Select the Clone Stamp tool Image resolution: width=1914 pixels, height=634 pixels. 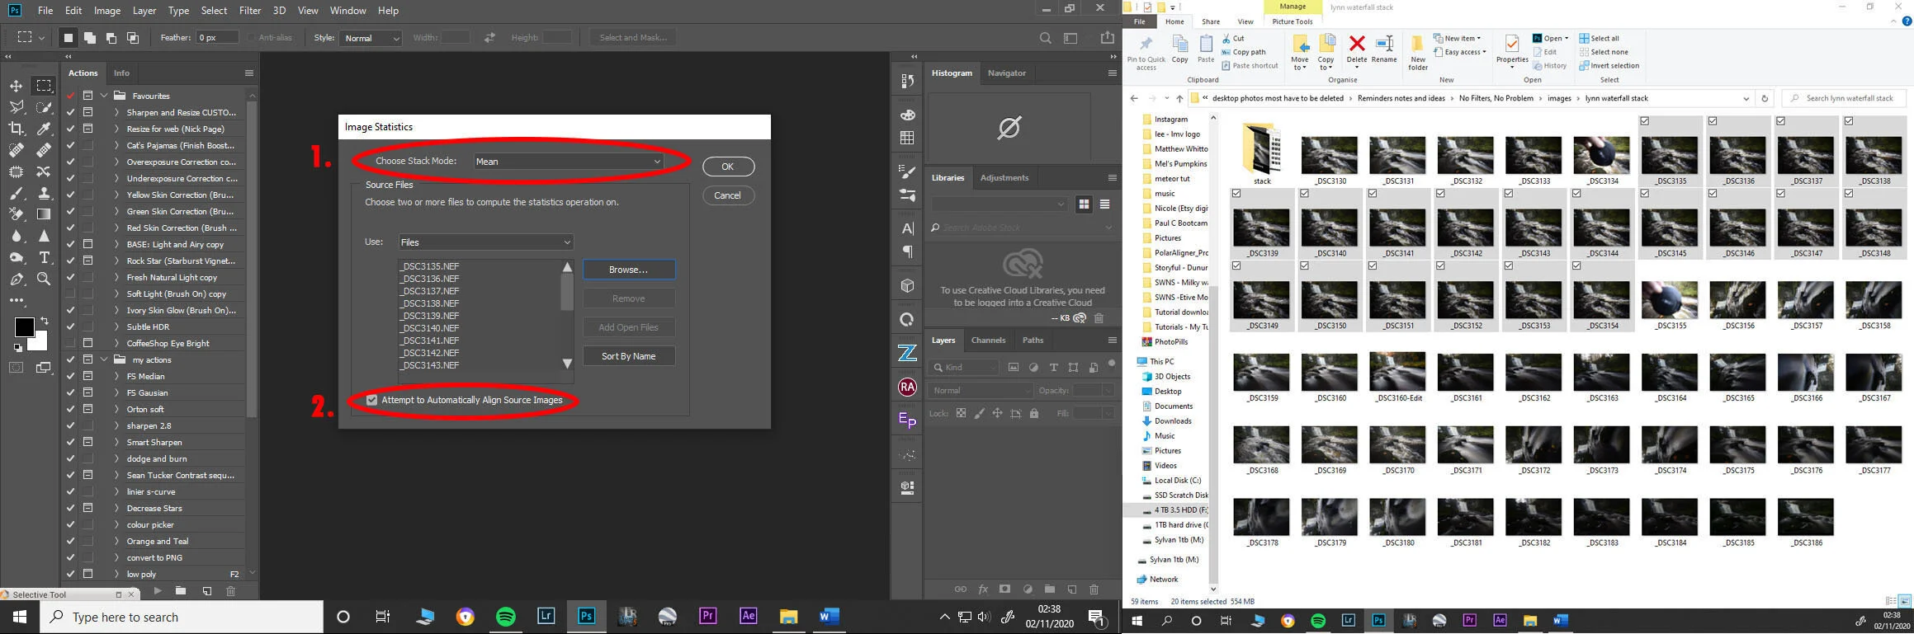(x=44, y=193)
